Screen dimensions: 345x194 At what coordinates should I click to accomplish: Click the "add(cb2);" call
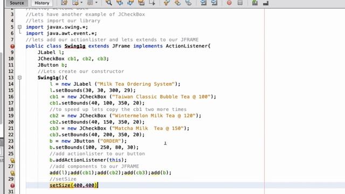(x=111, y=173)
